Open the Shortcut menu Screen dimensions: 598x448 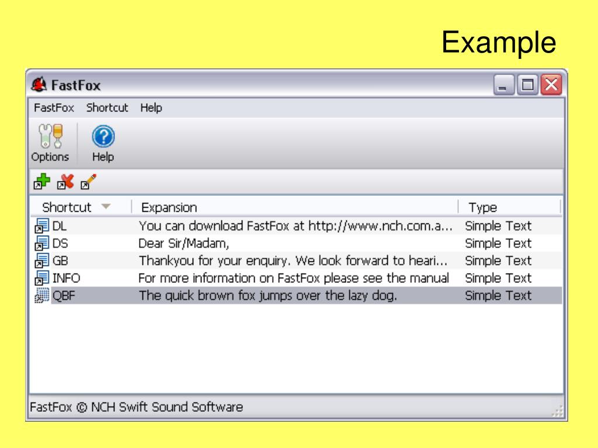pyautogui.click(x=107, y=108)
